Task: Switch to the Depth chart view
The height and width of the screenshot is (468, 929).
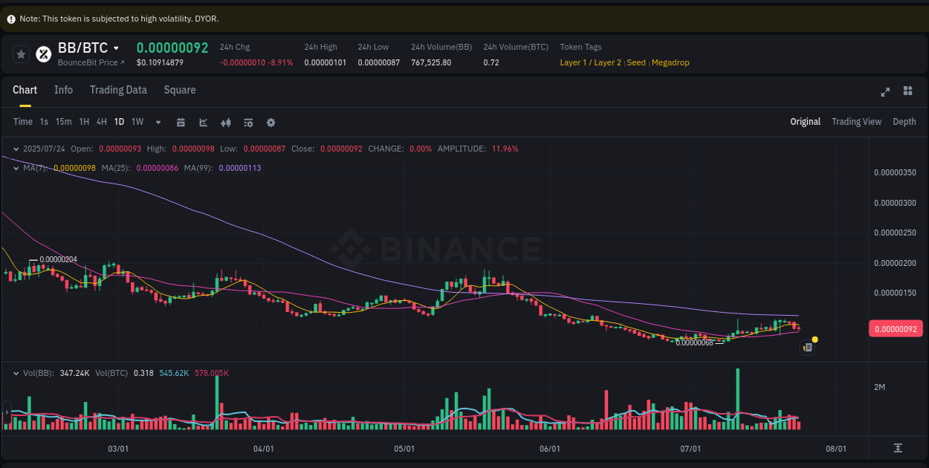Action: pyautogui.click(x=904, y=121)
